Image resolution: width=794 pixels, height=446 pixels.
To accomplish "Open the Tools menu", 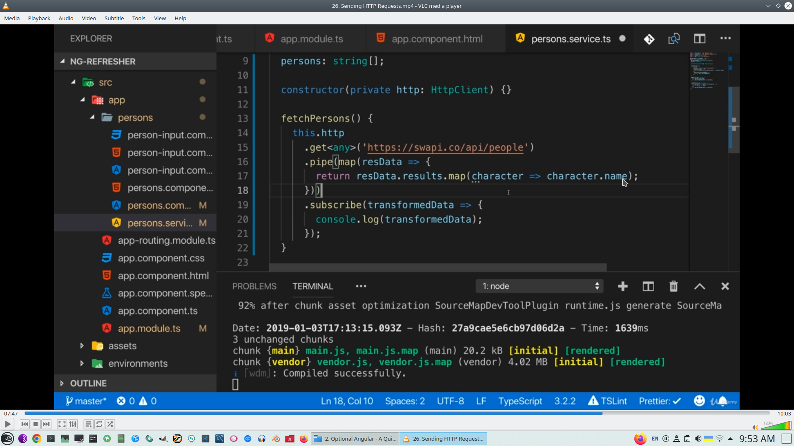I will coord(139,18).
